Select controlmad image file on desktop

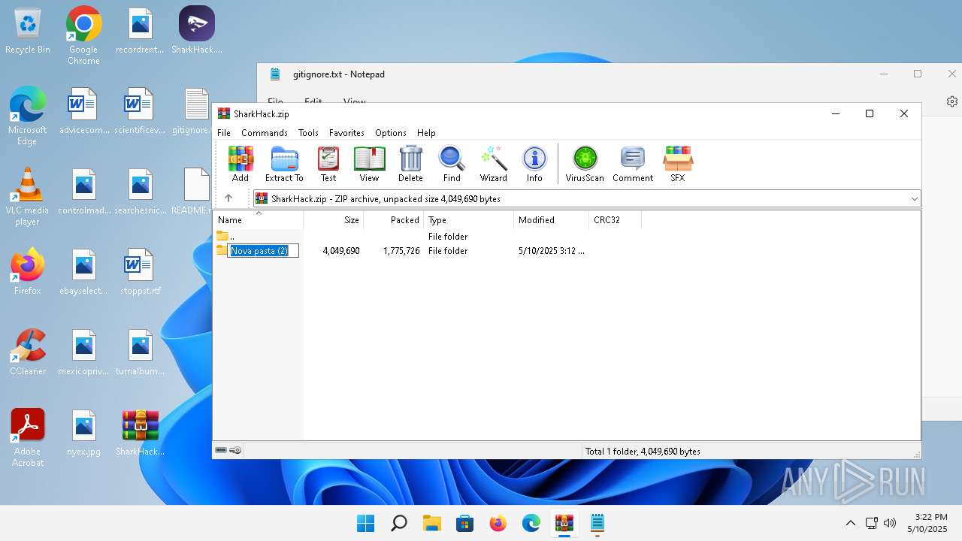point(84,192)
